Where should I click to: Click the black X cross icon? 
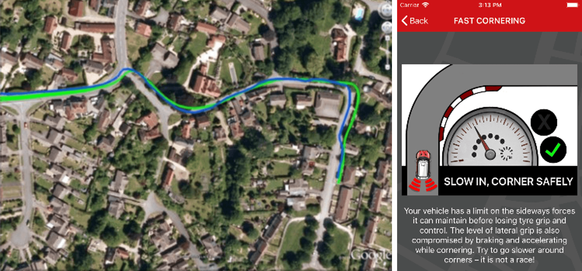coord(544,122)
